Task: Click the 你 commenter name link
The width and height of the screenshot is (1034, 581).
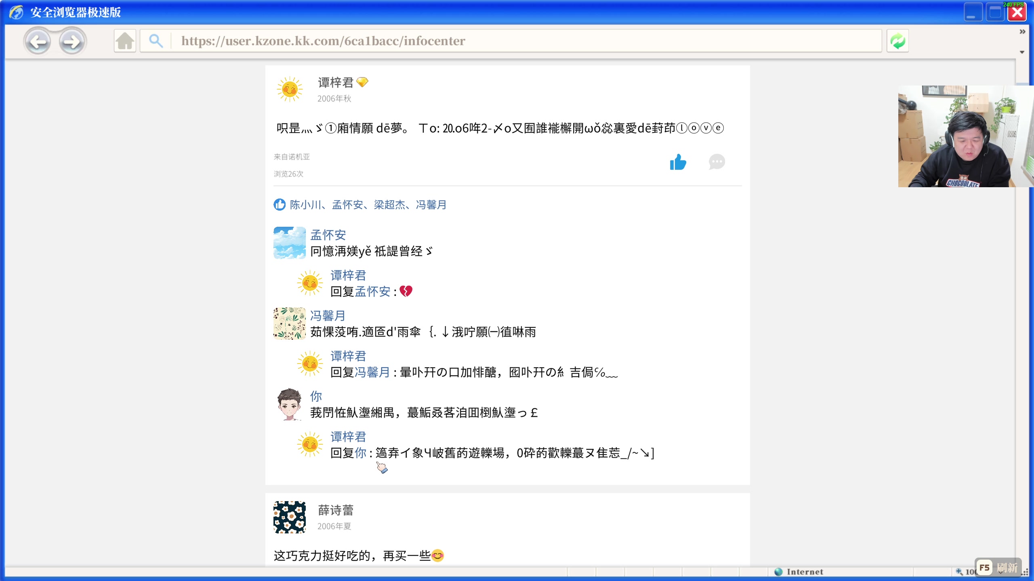Action: (316, 396)
